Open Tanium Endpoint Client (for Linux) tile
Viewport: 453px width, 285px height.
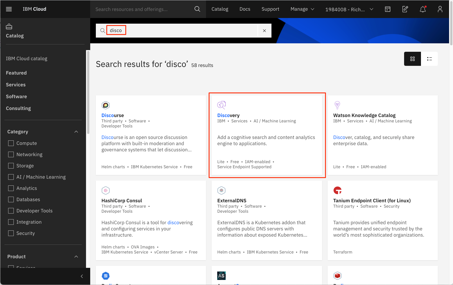372,201
